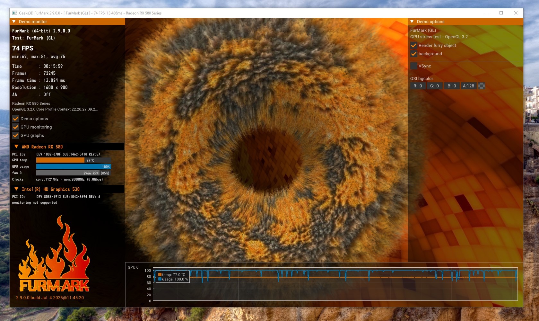This screenshot has height=321, width=539.
Task: Click the GPU usage 100% bar
Action: [x=74, y=166]
